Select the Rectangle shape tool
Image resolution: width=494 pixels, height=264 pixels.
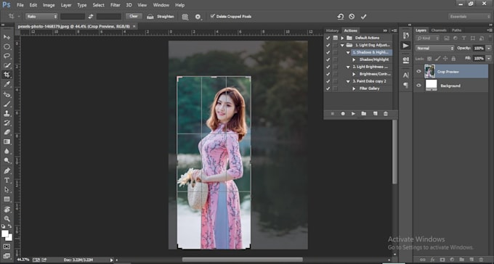point(7,199)
